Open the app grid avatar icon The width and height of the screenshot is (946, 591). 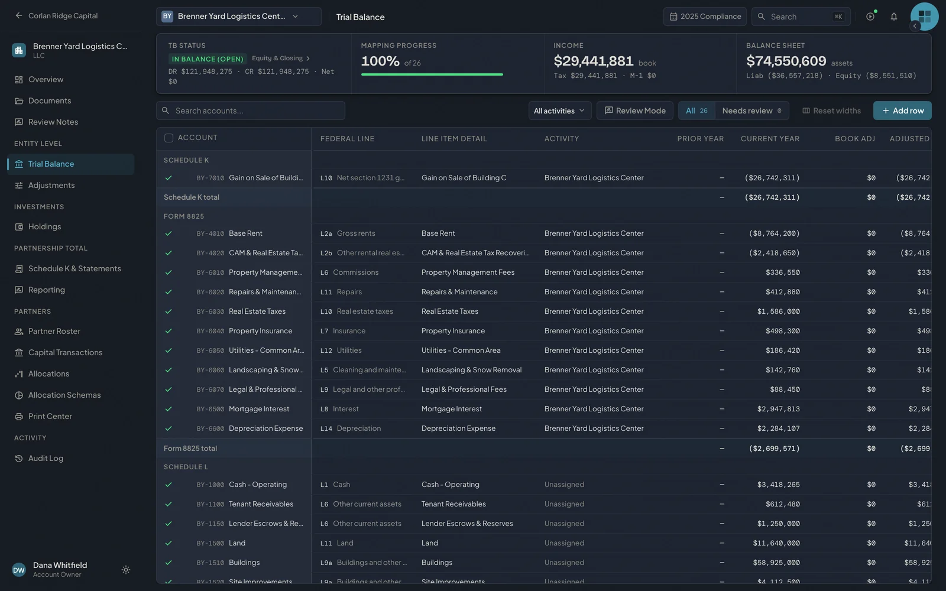pos(924,16)
